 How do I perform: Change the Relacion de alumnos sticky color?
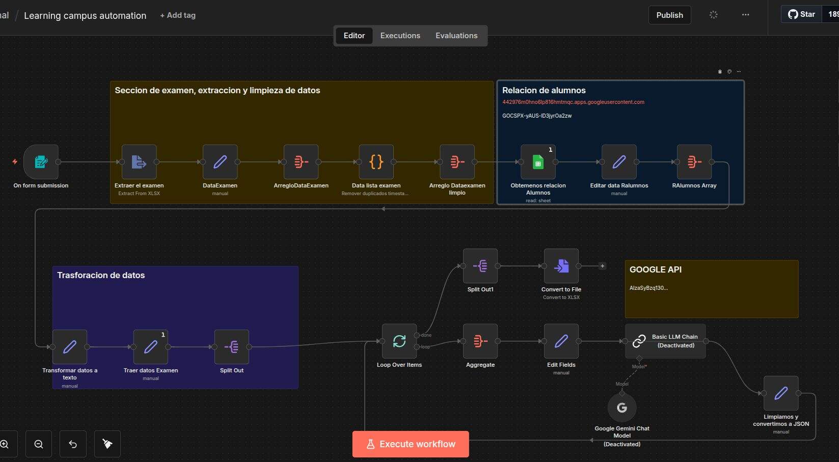729,71
